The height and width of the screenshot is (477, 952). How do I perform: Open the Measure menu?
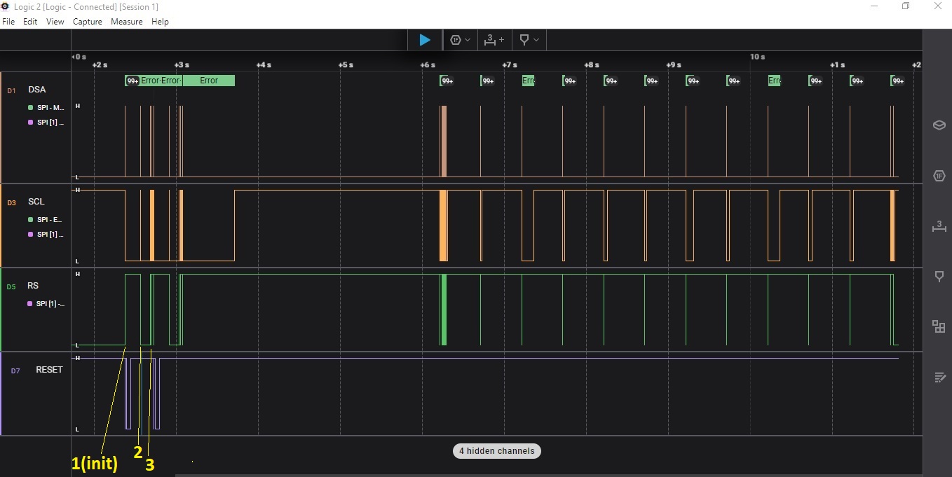pos(126,22)
